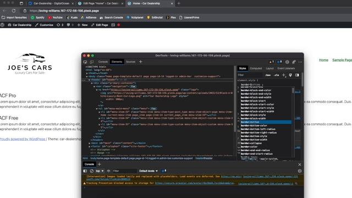Toggle device emulation icon in DevTools
Viewport: 352px width, 198px height.
coord(92,62)
